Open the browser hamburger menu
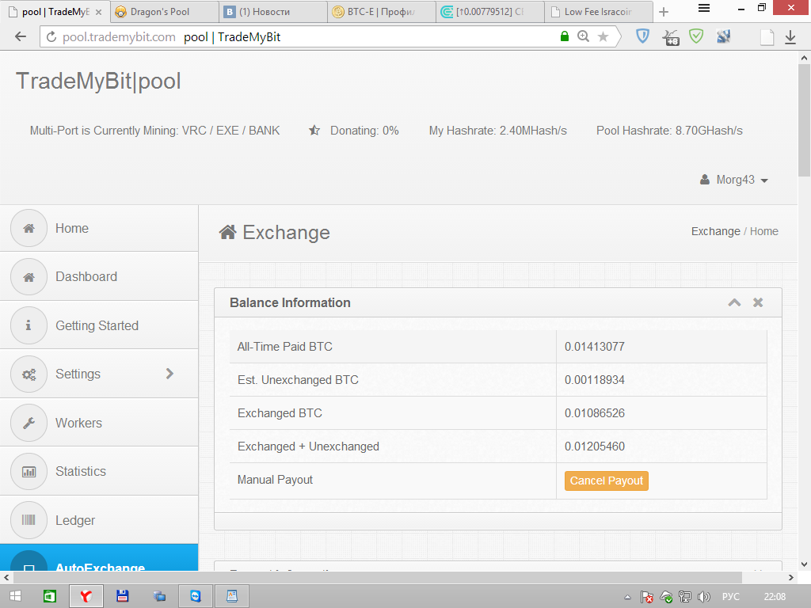 tap(703, 8)
